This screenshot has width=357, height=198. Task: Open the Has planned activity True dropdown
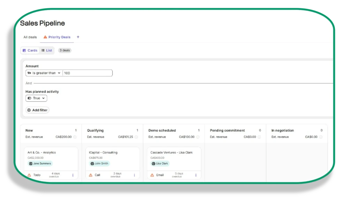36,98
